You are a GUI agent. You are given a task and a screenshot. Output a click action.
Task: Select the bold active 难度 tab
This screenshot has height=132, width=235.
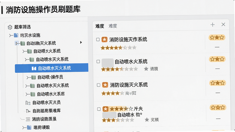[x=100, y=26]
